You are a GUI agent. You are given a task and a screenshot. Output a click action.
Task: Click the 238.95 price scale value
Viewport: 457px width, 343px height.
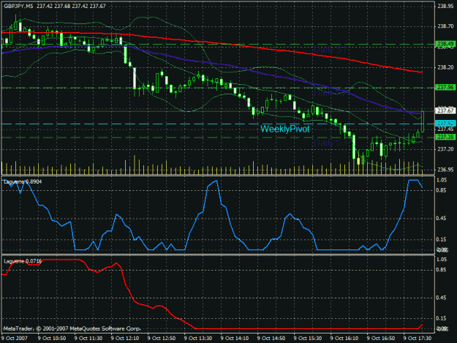click(x=445, y=6)
